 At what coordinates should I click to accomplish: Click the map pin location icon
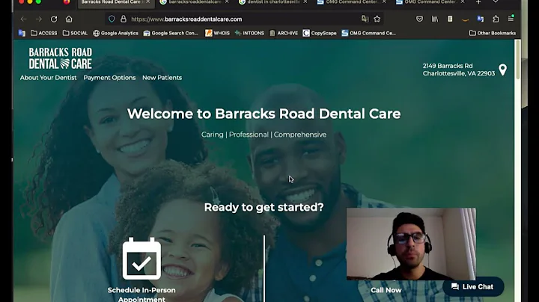pyautogui.click(x=502, y=70)
